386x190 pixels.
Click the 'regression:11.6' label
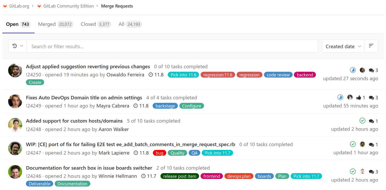(x=218, y=75)
